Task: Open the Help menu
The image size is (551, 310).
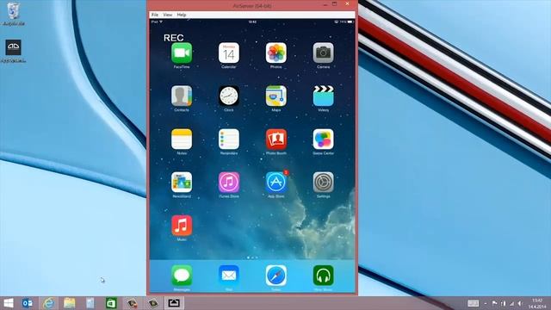Action: (x=182, y=15)
